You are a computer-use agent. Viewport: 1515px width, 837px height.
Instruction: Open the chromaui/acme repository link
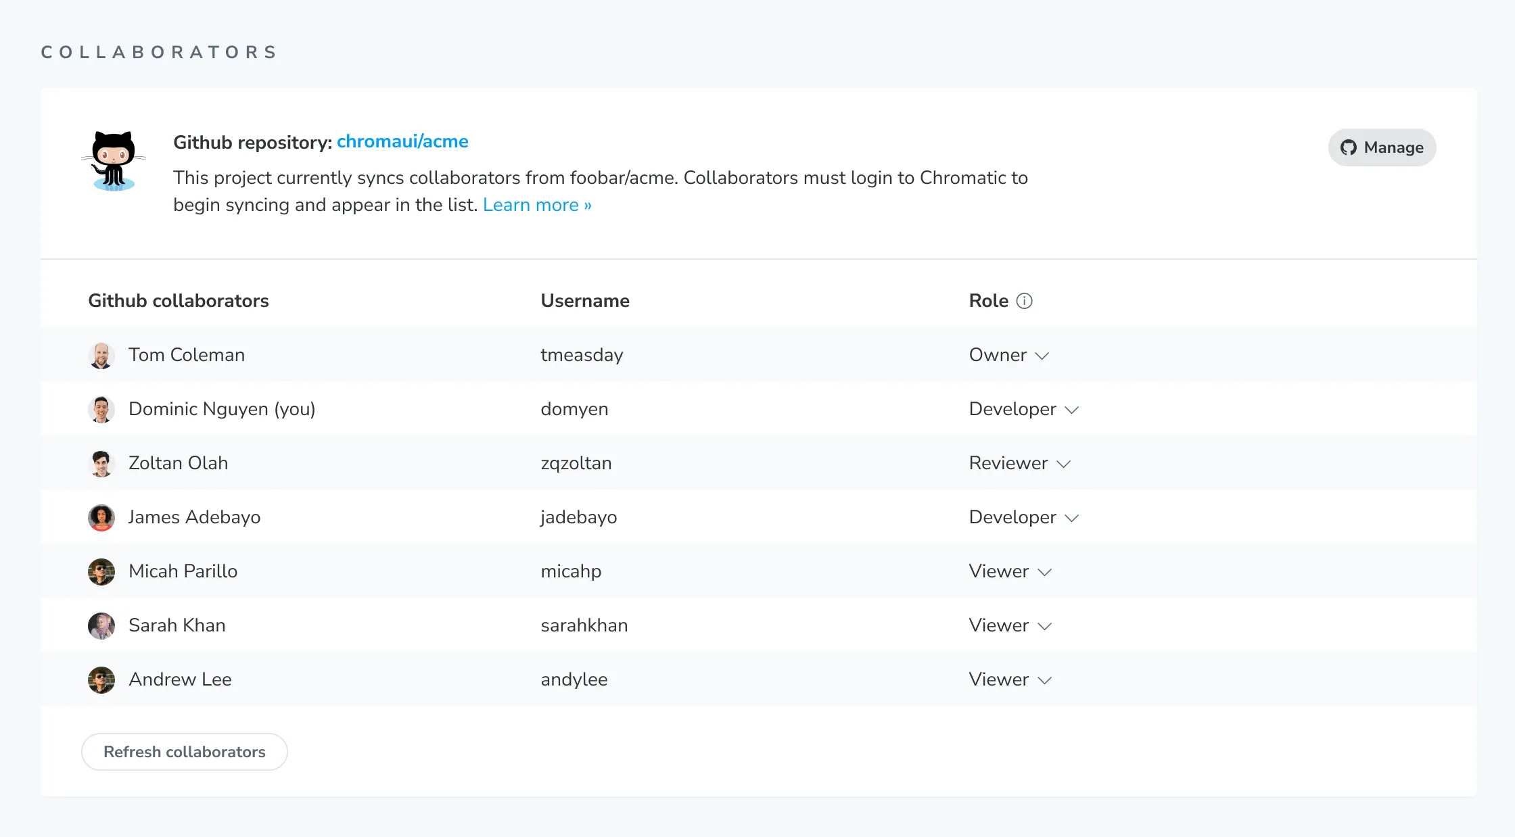click(403, 141)
